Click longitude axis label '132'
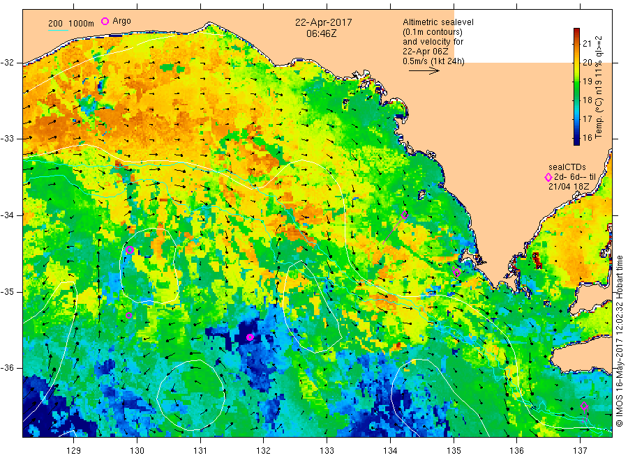This screenshot has width=628, height=460. coord(264,451)
